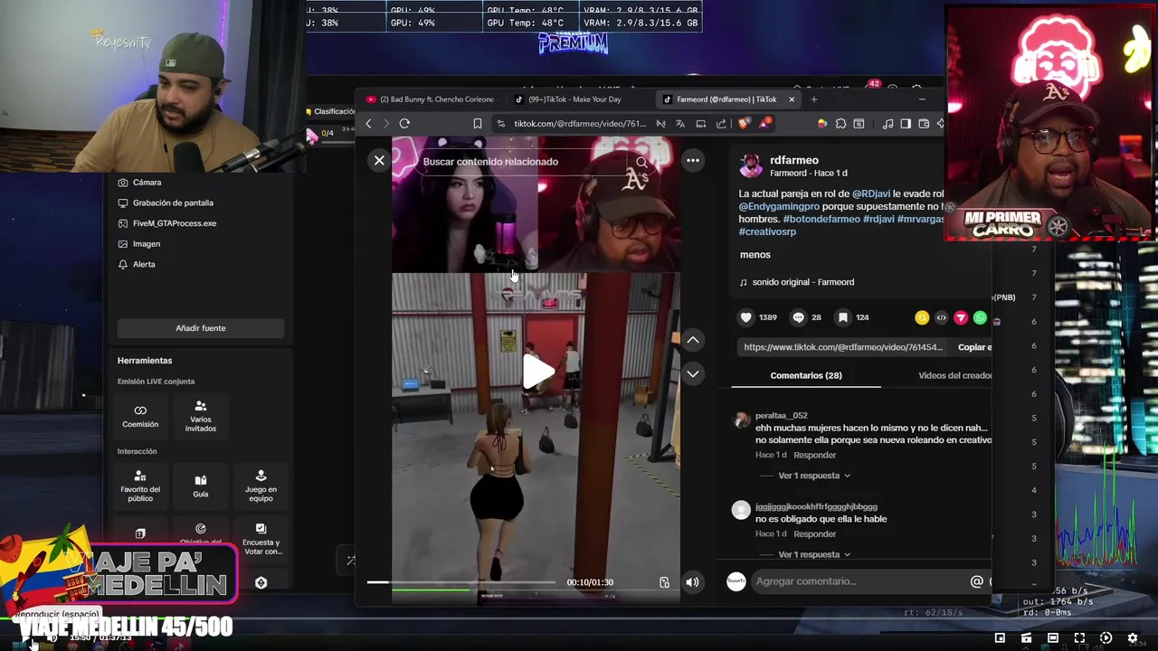The height and width of the screenshot is (651, 1158).
Task: Share via the red send icon
Action: [x=961, y=317]
